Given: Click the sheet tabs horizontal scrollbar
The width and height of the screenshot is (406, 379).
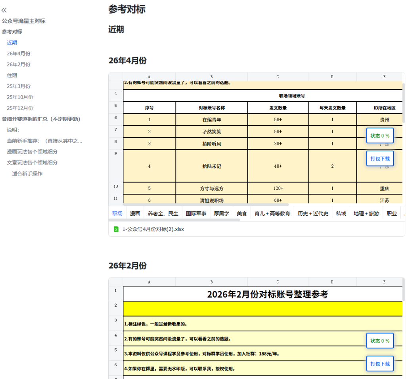Looking at the screenshot, I should point(174,220).
